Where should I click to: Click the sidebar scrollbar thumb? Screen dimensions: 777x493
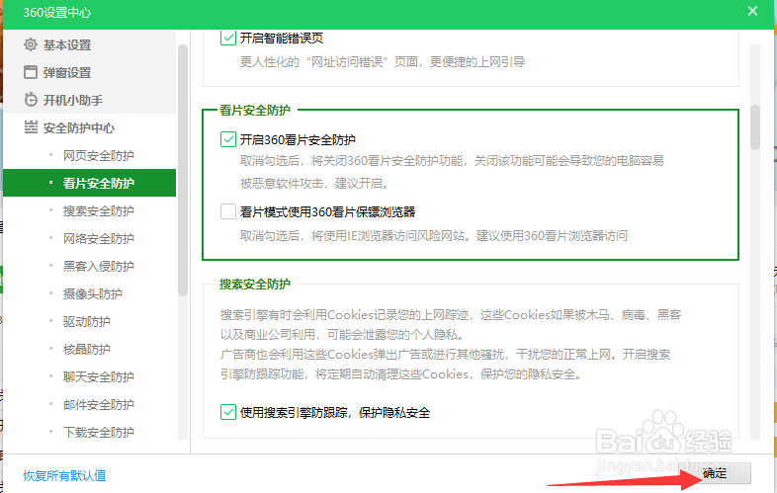coord(183,170)
